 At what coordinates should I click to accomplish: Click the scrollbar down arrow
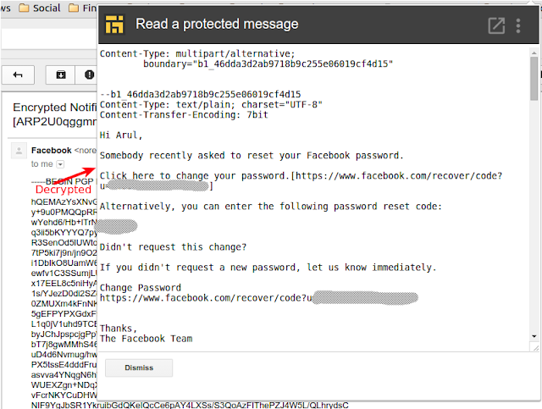pyautogui.click(x=534, y=336)
